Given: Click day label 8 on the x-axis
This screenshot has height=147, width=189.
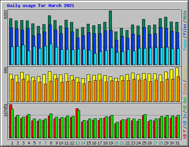Looking at the screenshot, I should [x=51, y=143].
